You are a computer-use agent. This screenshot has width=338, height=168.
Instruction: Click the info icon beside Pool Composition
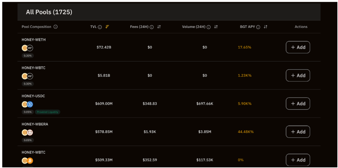(55, 27)
